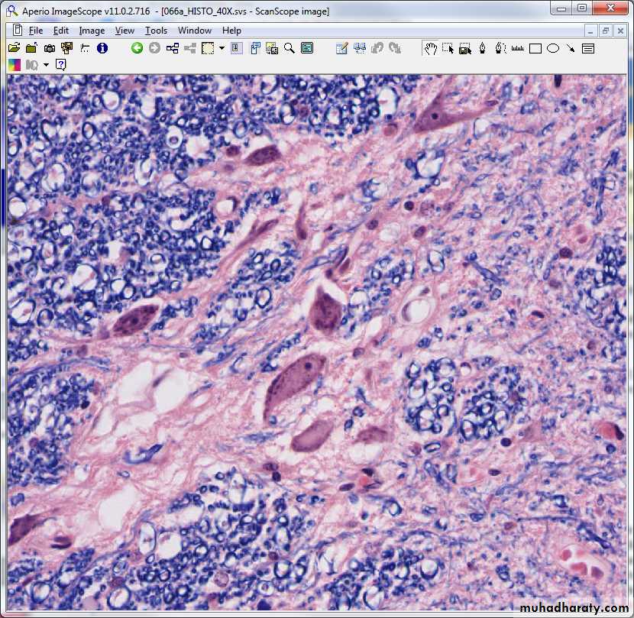Open the Tools menu
The width and height of the screenshot is (634, 618).
156,31
